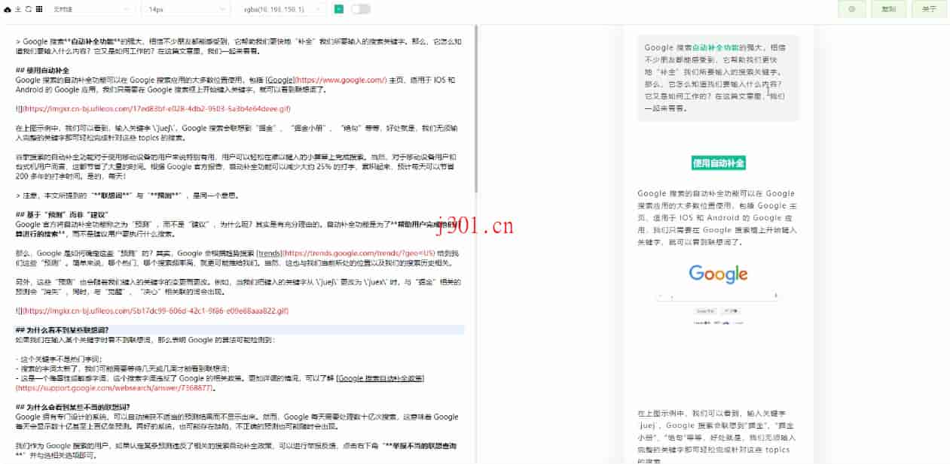Toggle the switch next to the green swatch
950x464 pixels.
(x=360, y=9)
